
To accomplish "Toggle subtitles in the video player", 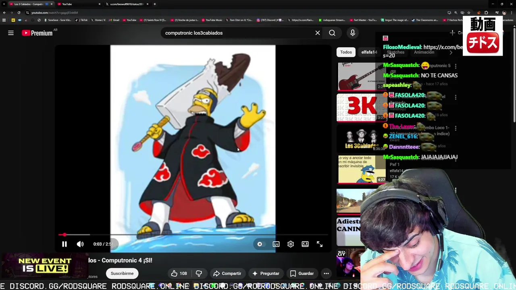I will (276, 244).
